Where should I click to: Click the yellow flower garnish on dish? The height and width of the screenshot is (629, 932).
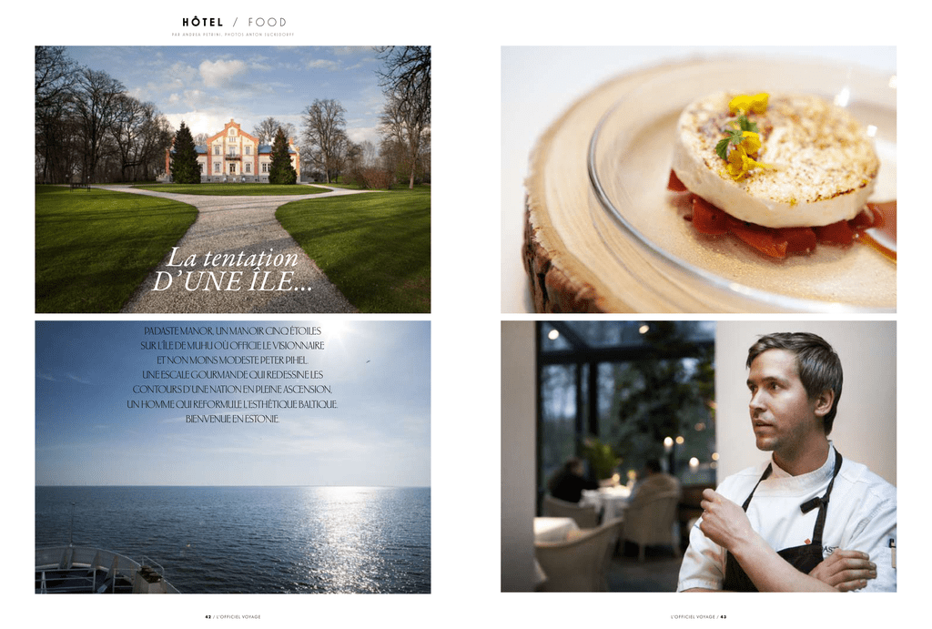click(743, 135)
